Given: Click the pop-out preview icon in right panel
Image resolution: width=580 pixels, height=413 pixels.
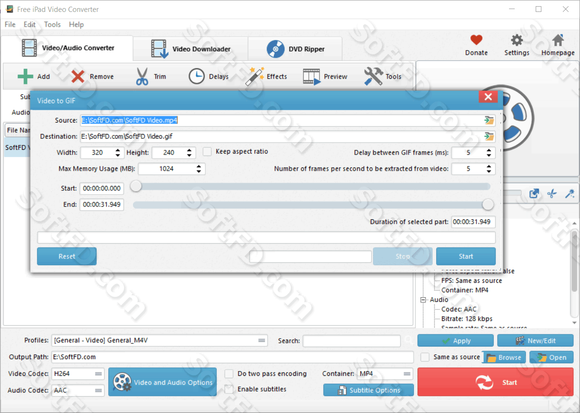Looking at the screenshot, I should (534, 193).
